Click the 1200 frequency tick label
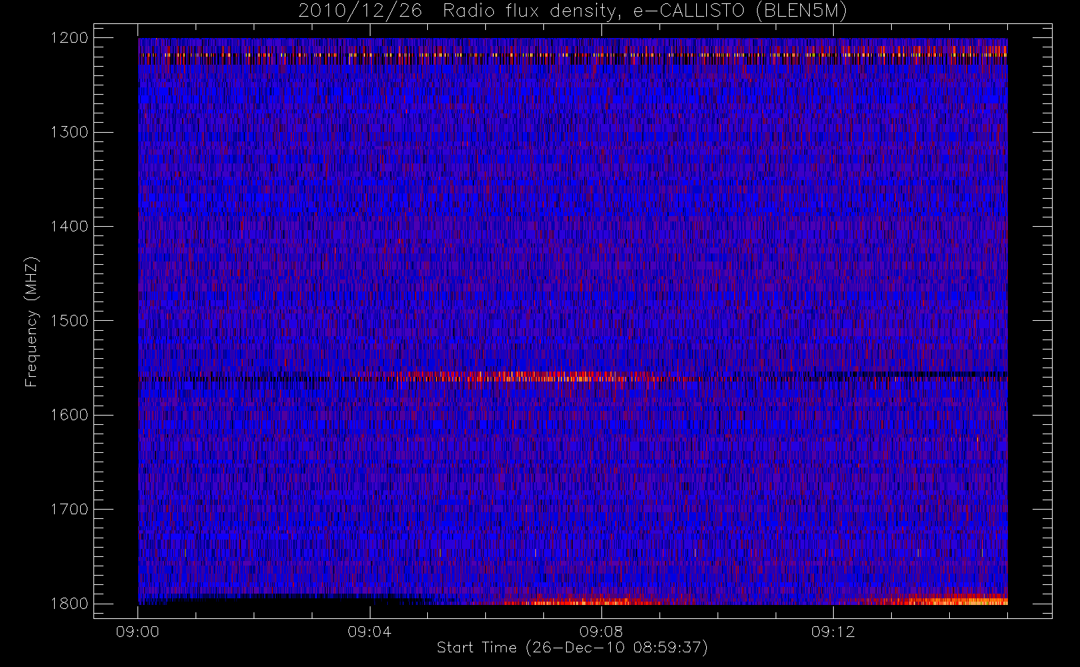 point(69,38)
